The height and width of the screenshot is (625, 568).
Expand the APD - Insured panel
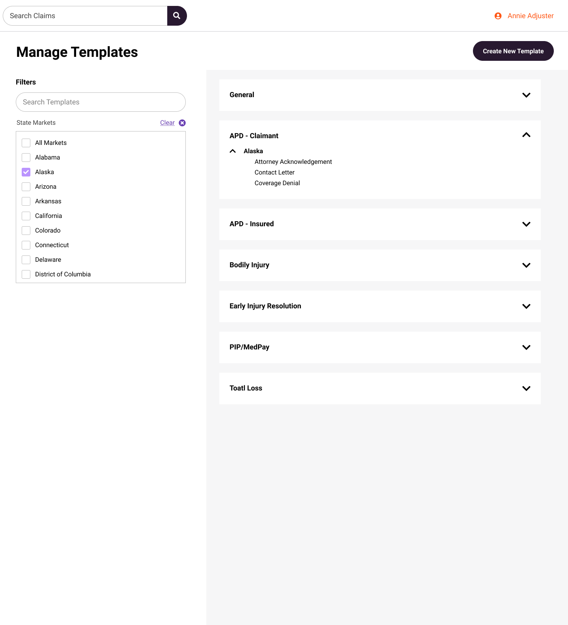[380, 224]
